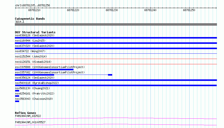Open the Cytogenetic Bands track title
This screenshot has height=128, width=224.
pyautogui.click(x=30, y=19)
